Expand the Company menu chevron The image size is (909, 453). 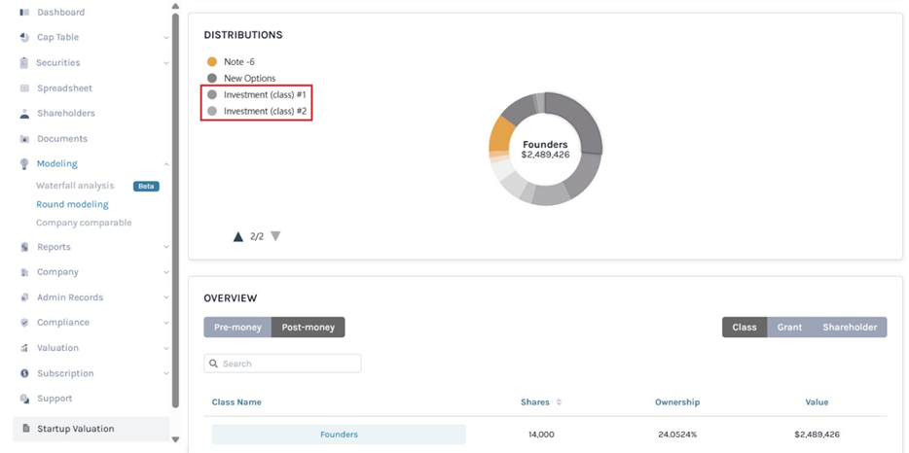pos(166,272)
